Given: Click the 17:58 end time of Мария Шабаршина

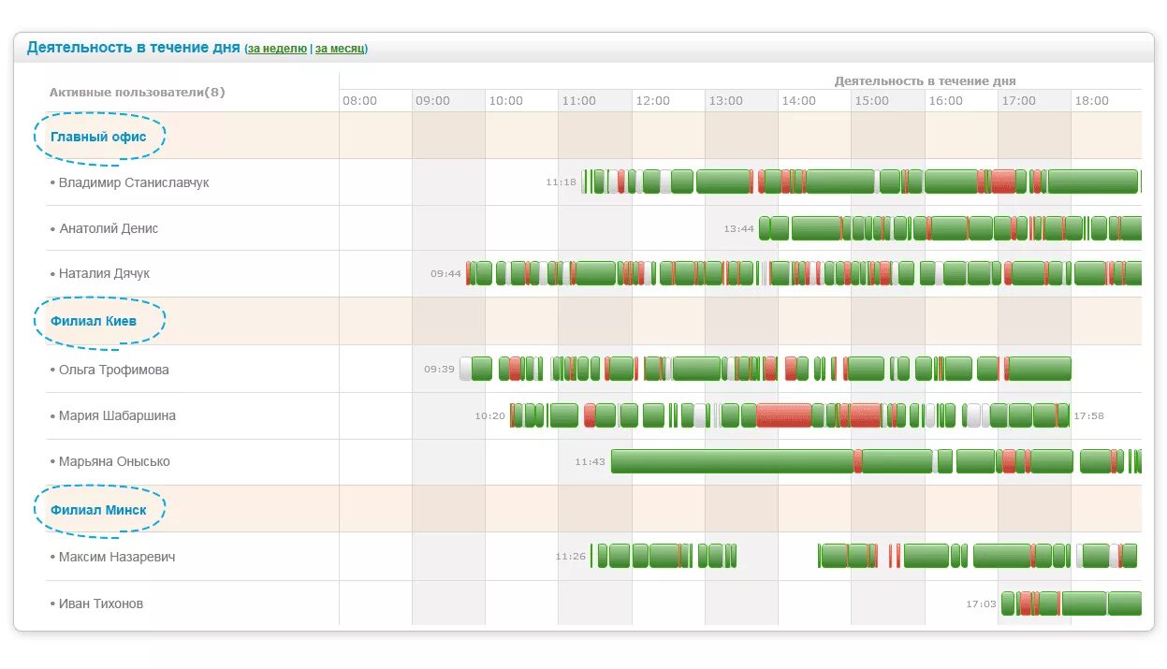Looking at the screenshot, I should tap(1089, 415).
